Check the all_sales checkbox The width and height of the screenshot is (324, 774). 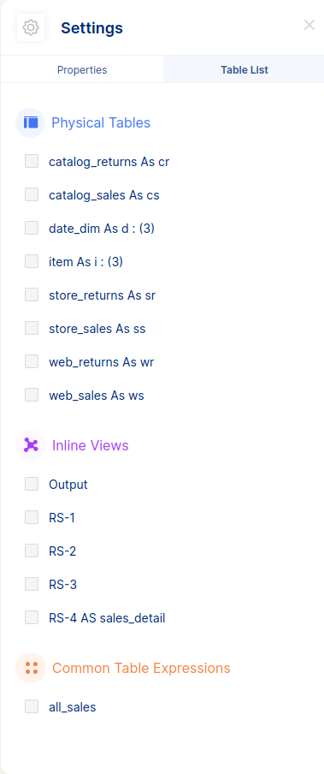pyautogui.click(x=32, y=706)
